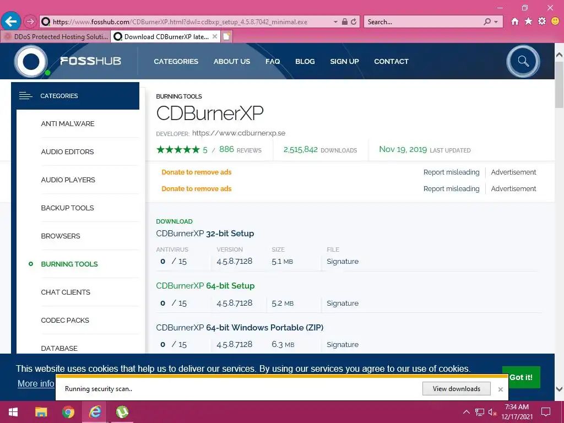Click second Report misleading link
Image resolution: width=564 pixels, height=423 pixels.
452,189
